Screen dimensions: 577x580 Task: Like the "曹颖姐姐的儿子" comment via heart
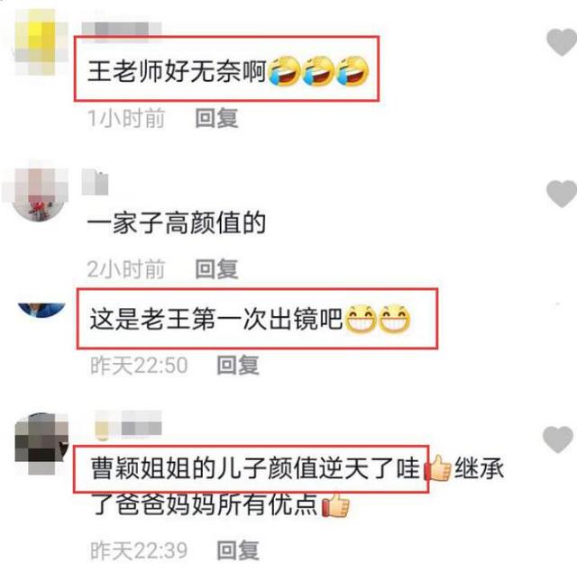coord(558,440)
